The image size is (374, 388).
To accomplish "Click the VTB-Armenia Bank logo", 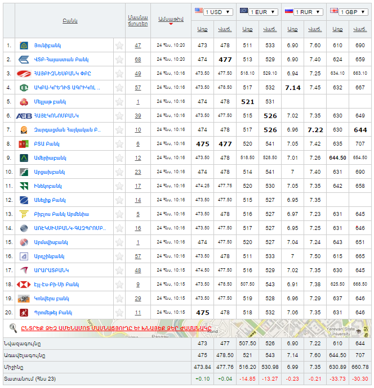I will 24,60.
